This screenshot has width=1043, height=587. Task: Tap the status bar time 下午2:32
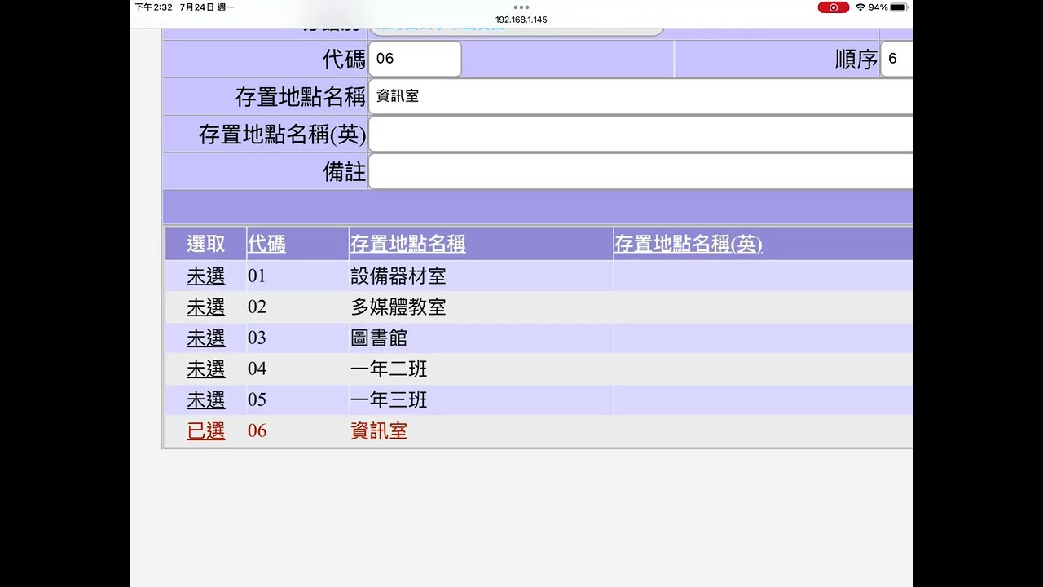click(x=153, y=7)
